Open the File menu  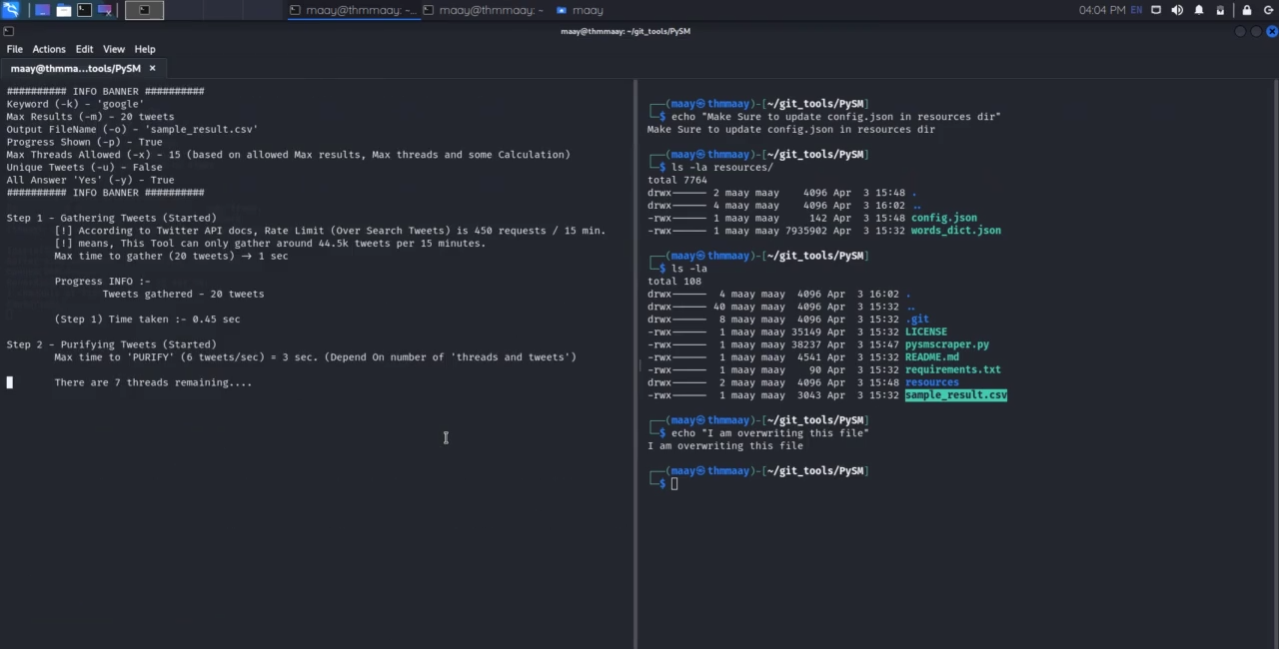click(15, 49)
